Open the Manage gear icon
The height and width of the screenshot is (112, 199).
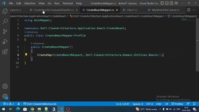5,96
